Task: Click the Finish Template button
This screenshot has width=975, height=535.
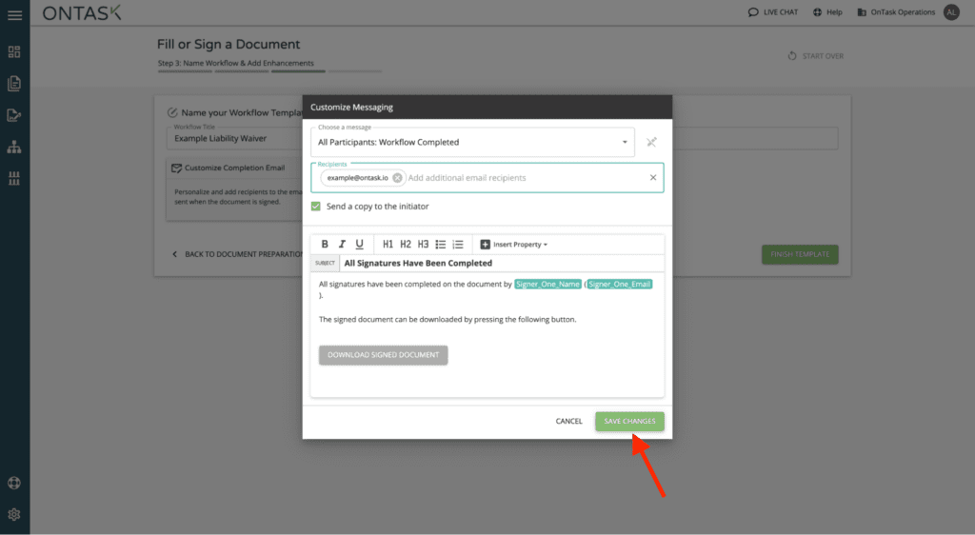Action: pyautogui.click(x=800, y=254)
